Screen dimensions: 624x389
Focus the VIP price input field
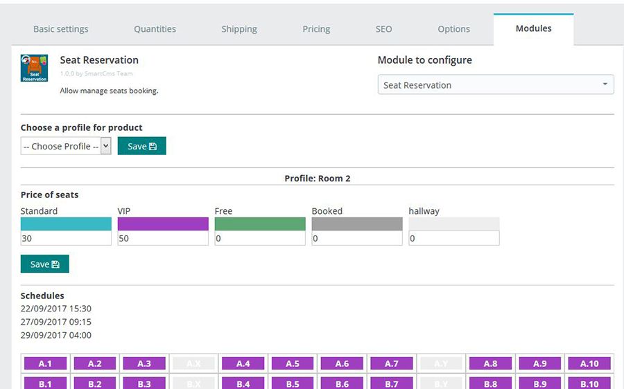[163, 238]
